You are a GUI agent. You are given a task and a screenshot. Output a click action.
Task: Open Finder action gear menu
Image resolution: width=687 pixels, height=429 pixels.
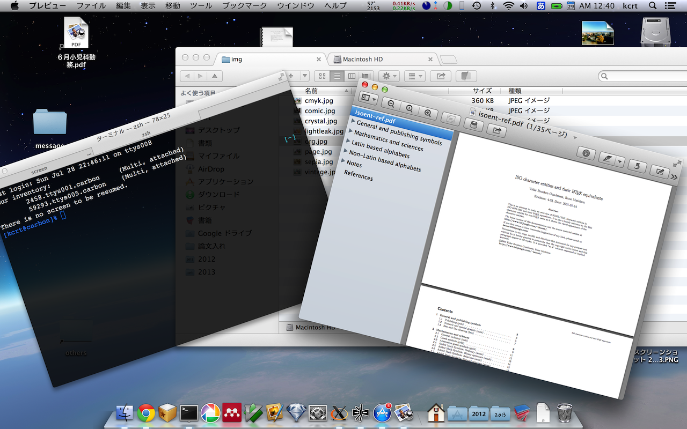[x=389, y=76]
